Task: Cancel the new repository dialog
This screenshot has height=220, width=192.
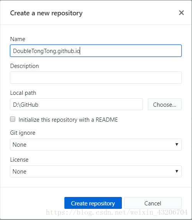Action: pyautogui.click(x=153, y=203)
